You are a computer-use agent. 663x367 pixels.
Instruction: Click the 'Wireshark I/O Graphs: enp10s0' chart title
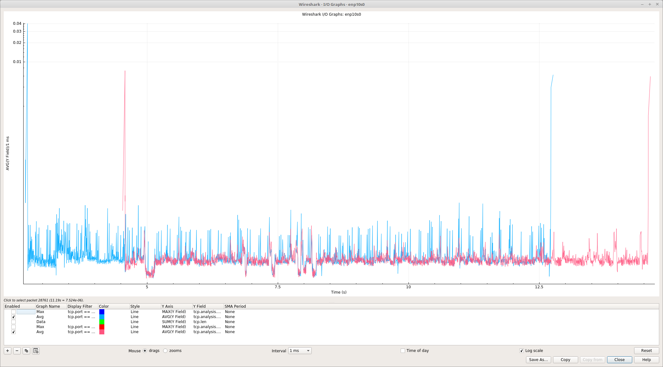[x=331, y=14]
